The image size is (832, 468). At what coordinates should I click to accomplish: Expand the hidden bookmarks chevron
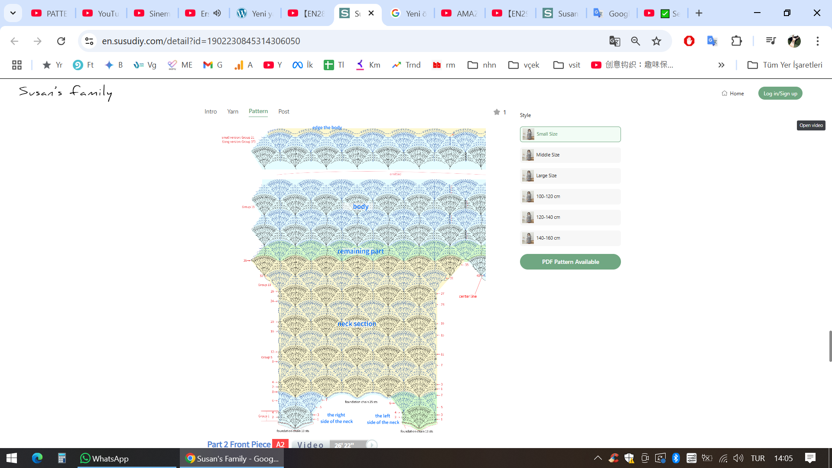pos(721,65)
